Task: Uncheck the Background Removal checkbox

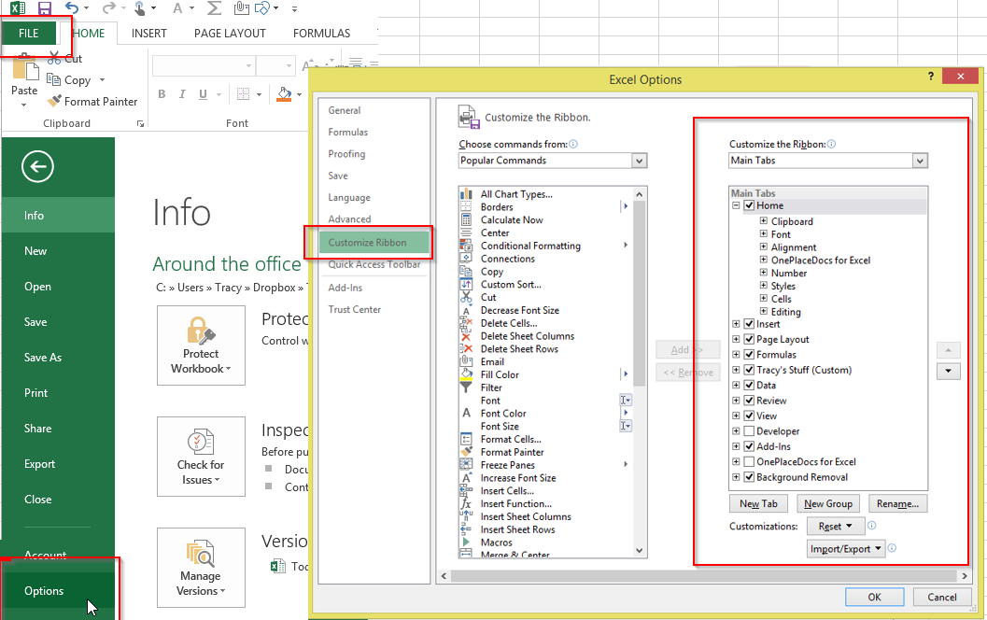Action: click(749, 476)
